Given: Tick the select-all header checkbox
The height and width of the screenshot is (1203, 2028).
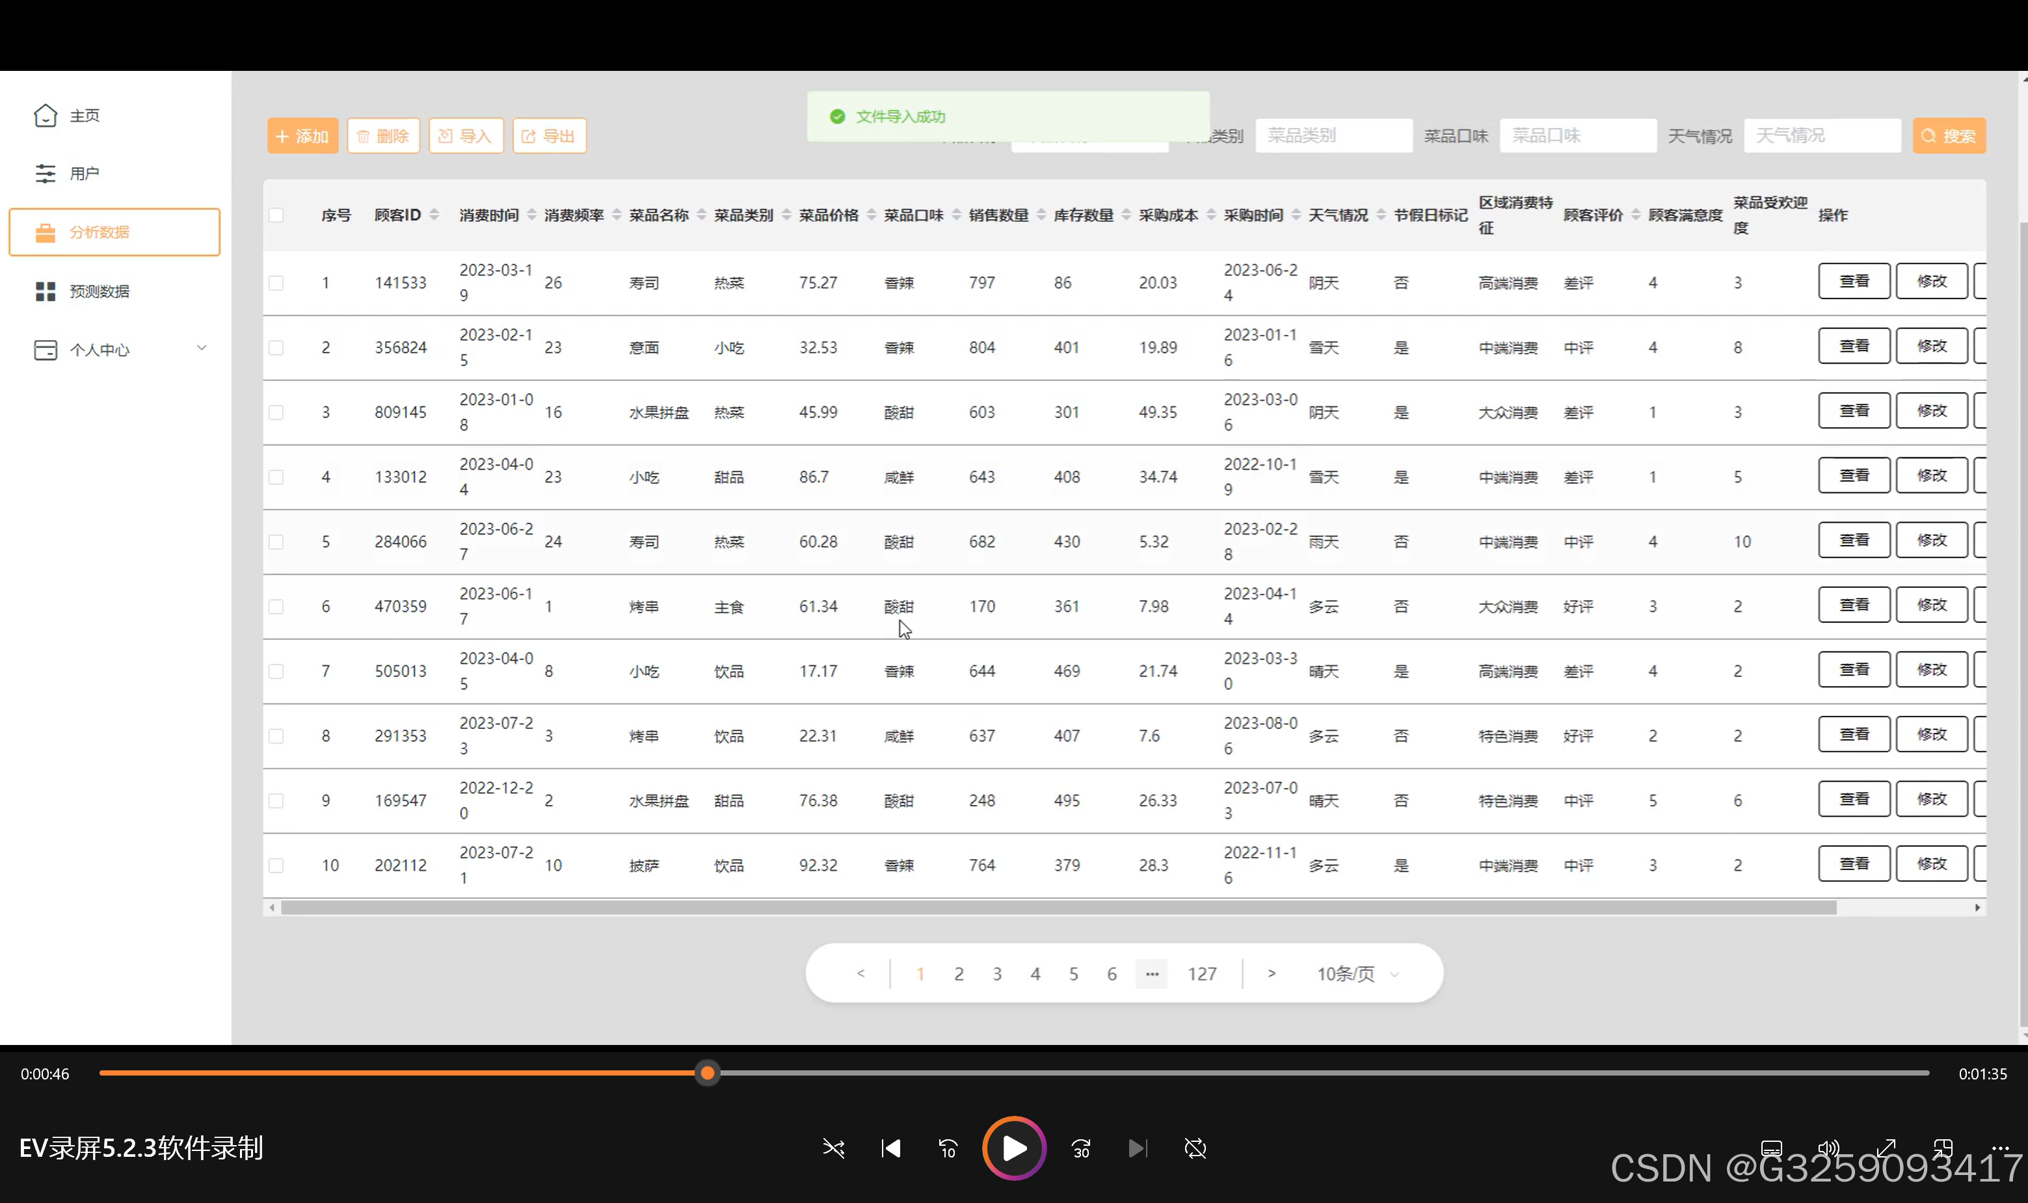Looking at the screenshot, I should (x=276, y=215).
